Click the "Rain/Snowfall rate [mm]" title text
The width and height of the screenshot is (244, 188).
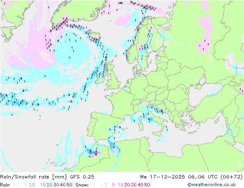(x=33, y=177)
